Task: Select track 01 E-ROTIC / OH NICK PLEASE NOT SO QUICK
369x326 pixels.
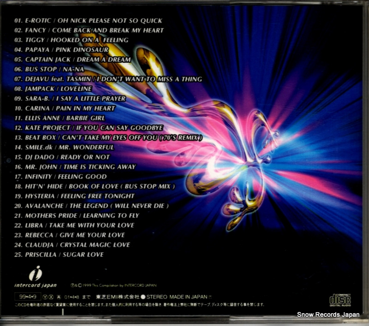Action: click(88, 21)
